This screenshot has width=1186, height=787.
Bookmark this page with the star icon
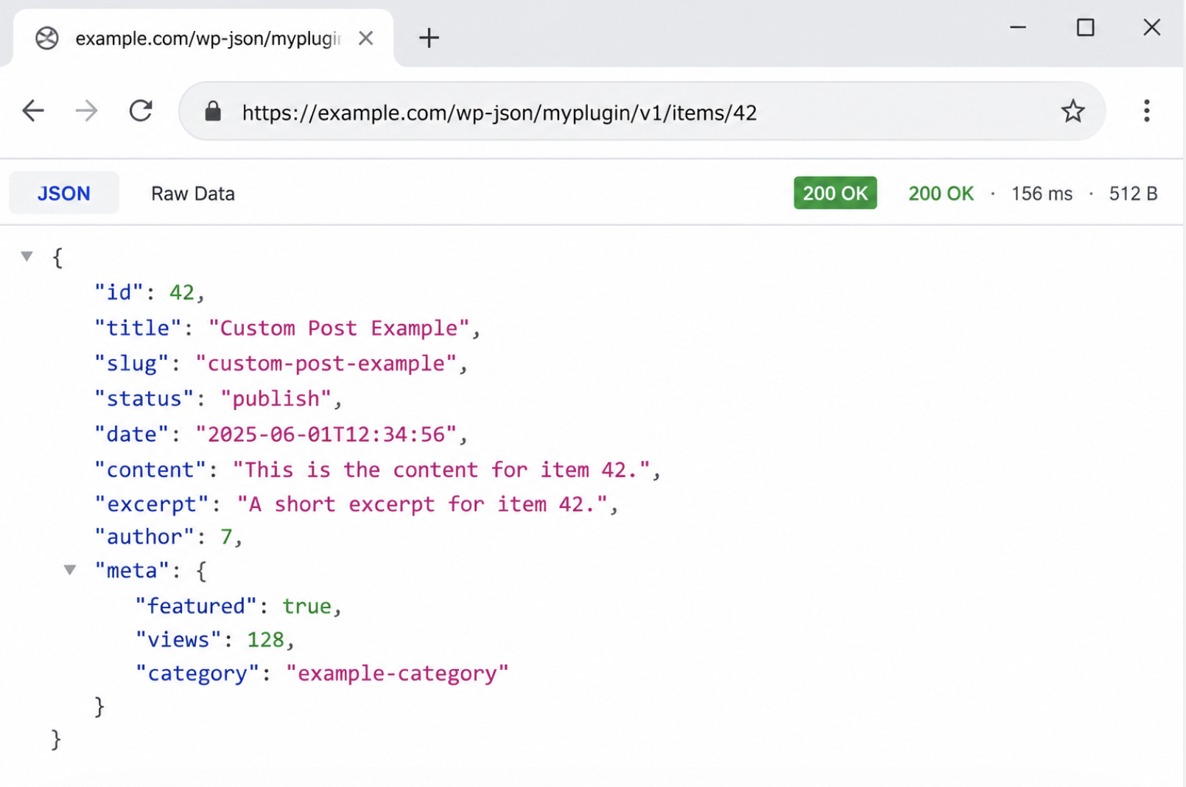(x=1073, y=111)
